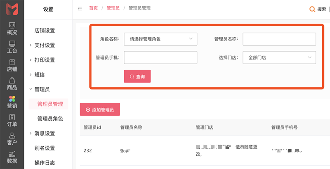330x169 pixels.
Task: Open the 全部门店 store dropdown
Action: (x=279, y=58)
